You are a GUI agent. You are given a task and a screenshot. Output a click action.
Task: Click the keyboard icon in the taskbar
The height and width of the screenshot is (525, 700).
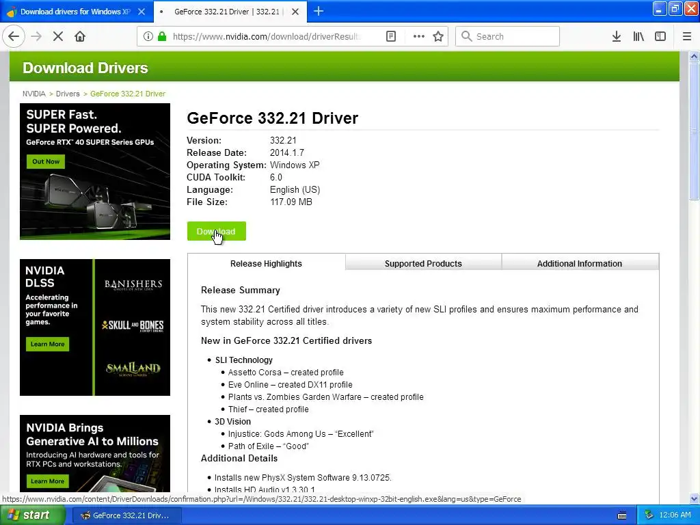tap(622, 515)
